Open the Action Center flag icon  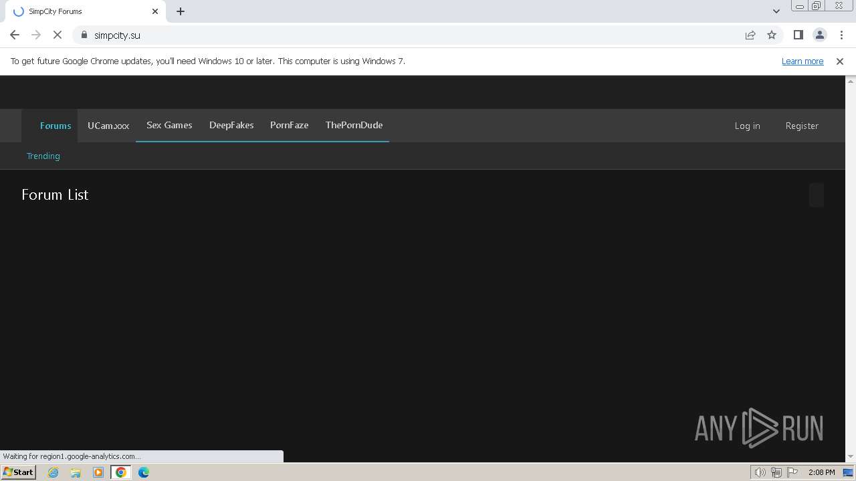click(792, 472)
